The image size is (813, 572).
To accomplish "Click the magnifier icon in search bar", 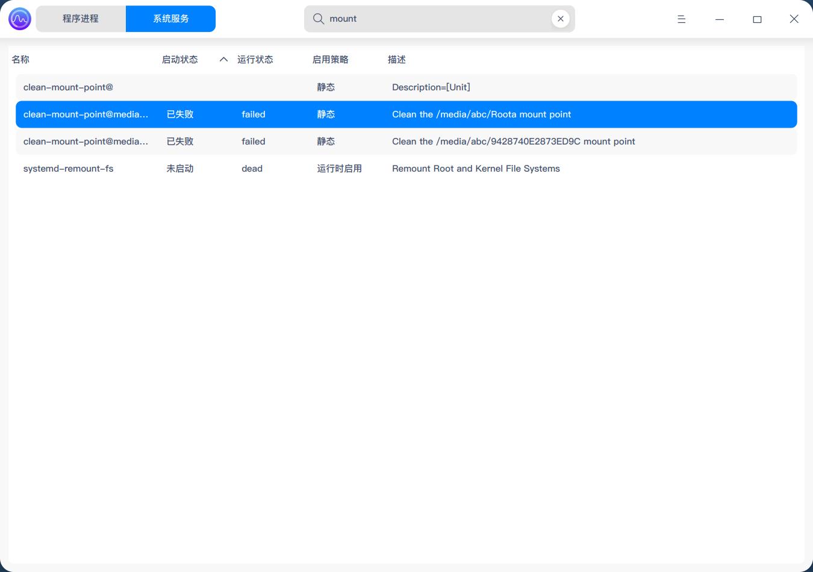I will (318, 19).
